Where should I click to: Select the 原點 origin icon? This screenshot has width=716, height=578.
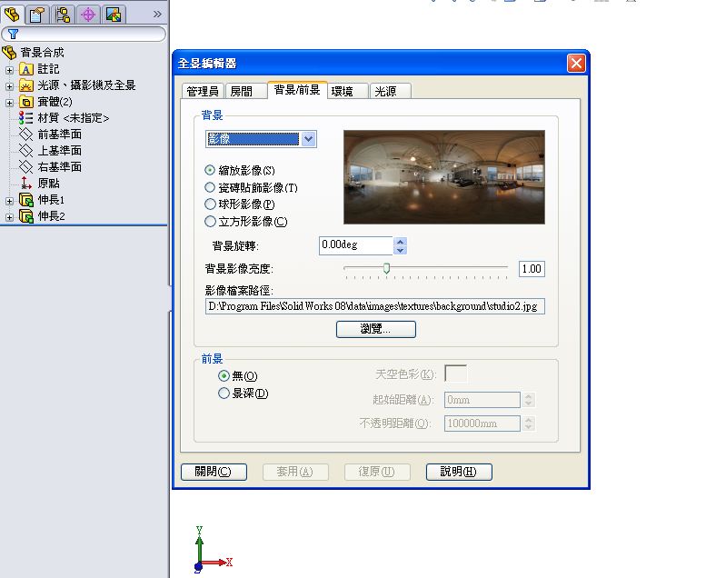click(x=26, y=184)
